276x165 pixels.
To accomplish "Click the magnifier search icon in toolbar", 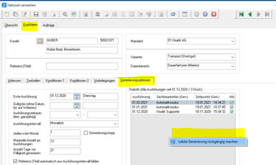I will tap(65, 15).
